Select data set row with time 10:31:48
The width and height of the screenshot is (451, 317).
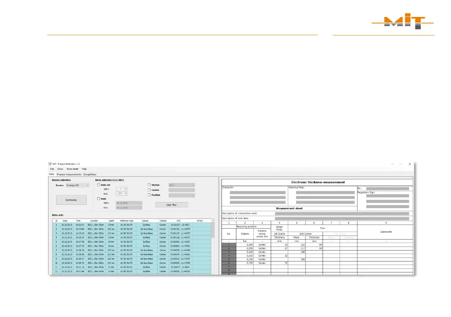(x=132, y=271)
